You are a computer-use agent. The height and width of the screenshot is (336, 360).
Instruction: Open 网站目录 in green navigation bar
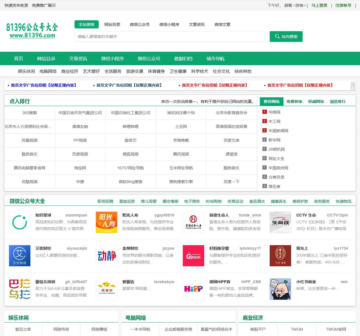46,58
